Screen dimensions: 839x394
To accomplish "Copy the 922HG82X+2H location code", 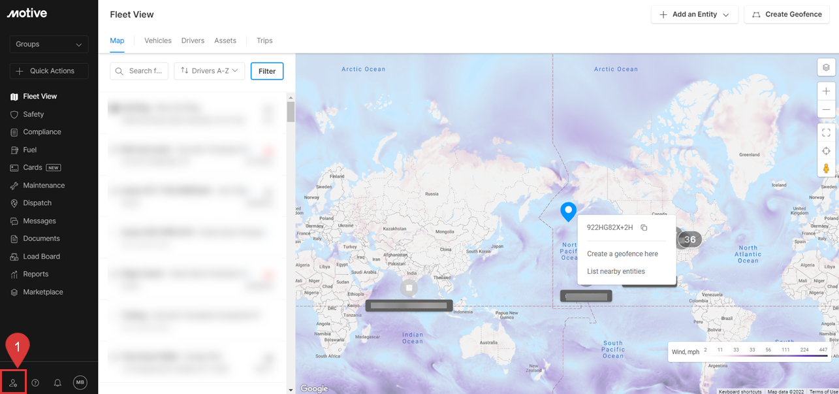I will tap(644, 227).
